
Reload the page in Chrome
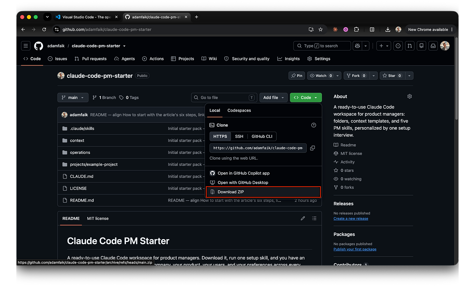(44, 29)
